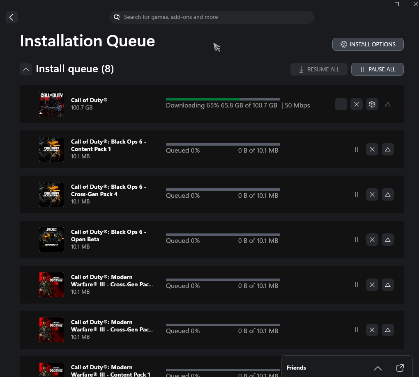Open settings gear for Call of Duty download
This screenshot has width=419, height=377.
(x=372, y=105)
